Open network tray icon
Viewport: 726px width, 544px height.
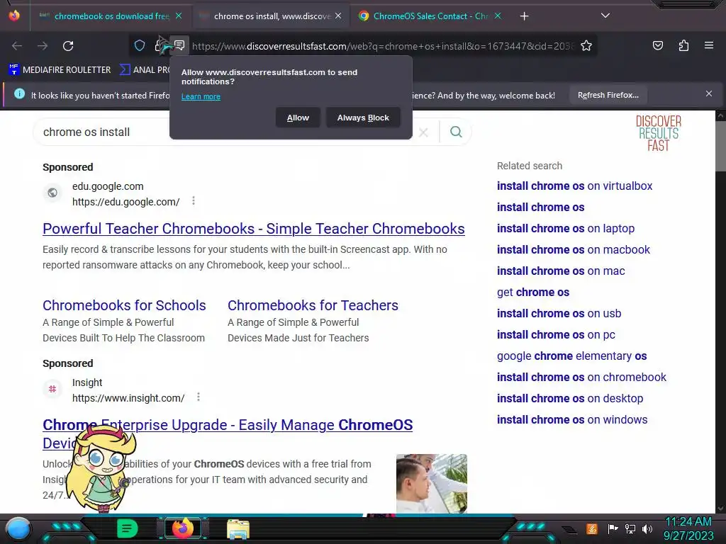tap(630, 528)
